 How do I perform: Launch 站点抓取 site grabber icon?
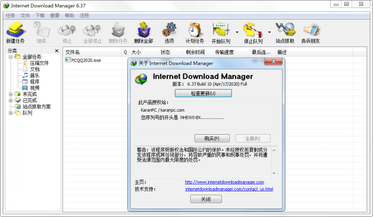(x=285, y=33)
